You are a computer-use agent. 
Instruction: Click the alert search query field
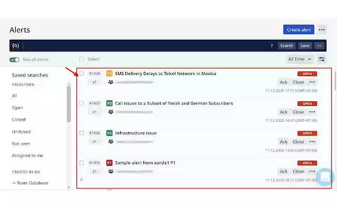click(145, 46)
